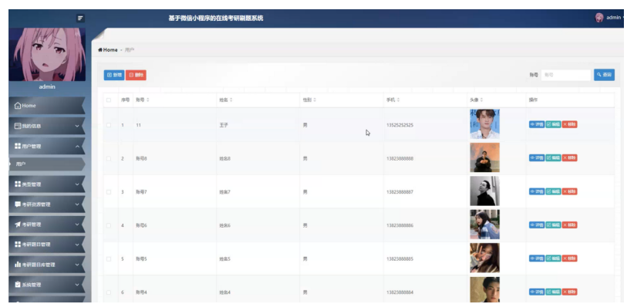Image resolution: width=627 pixels, height=304 pixels.
Task: Delete (red X) user 王子
Action: click(x=569, y=124)
